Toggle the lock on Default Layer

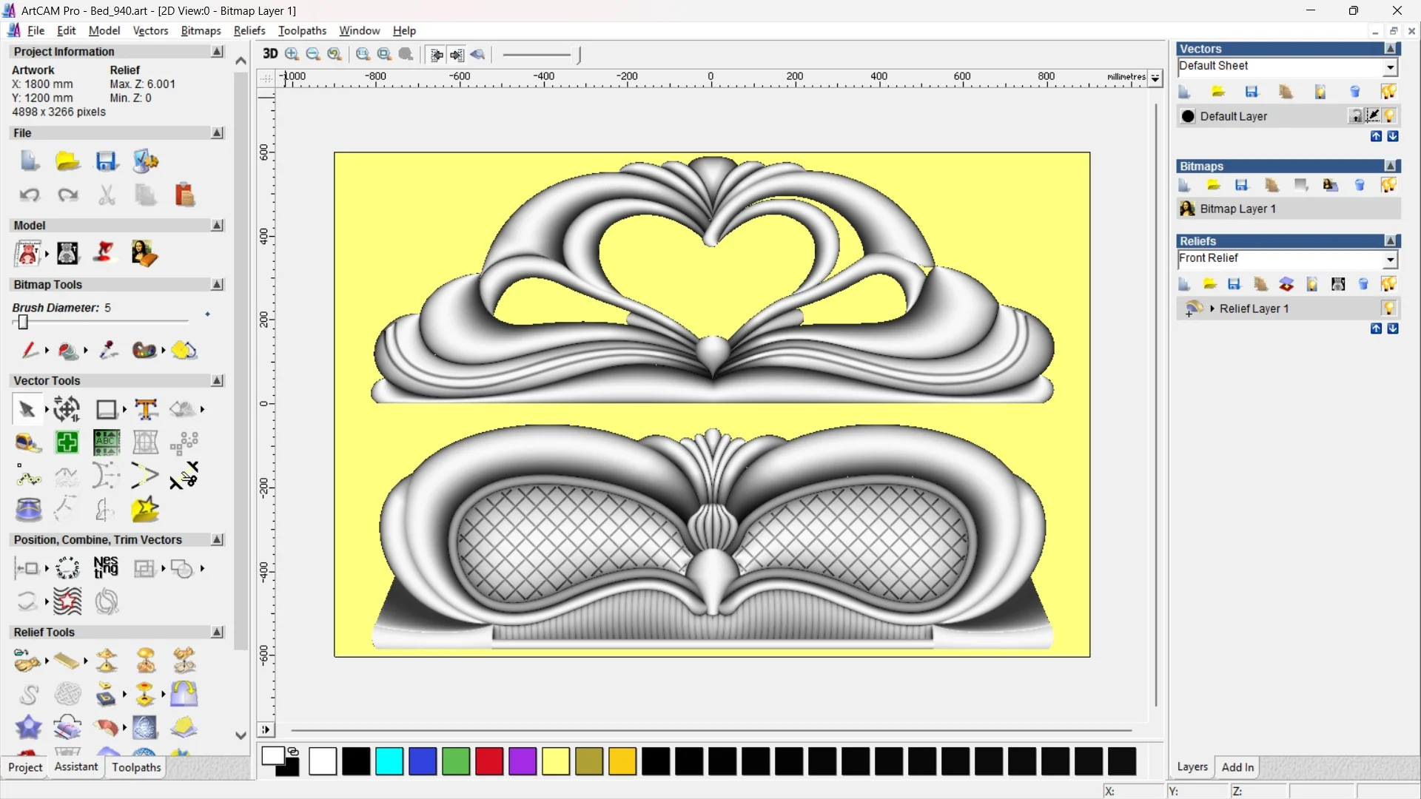click(1356, 116)
